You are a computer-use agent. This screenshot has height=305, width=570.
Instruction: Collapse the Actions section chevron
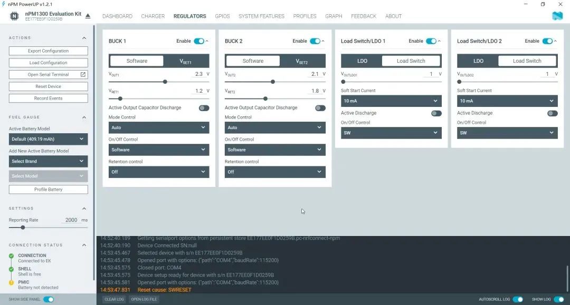coord(84,38)
